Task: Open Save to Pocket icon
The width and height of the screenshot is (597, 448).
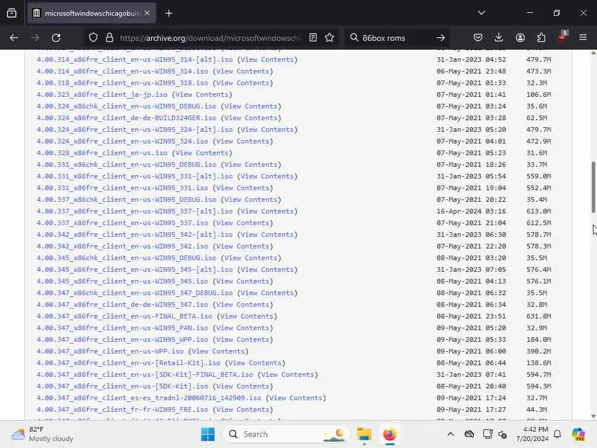Action: pos(478,38)
